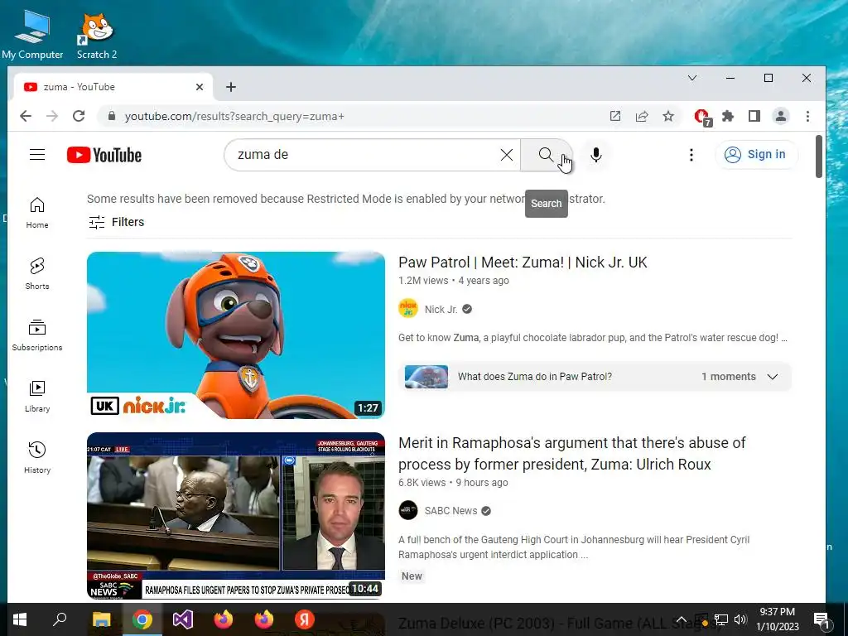Image resolution: width=848 pixels, height=636 pixels.
Task: Click the 'New' badge
Action: [412, 576]
